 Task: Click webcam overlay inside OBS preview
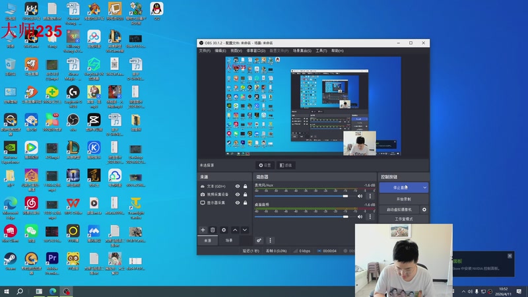point(359,143)
